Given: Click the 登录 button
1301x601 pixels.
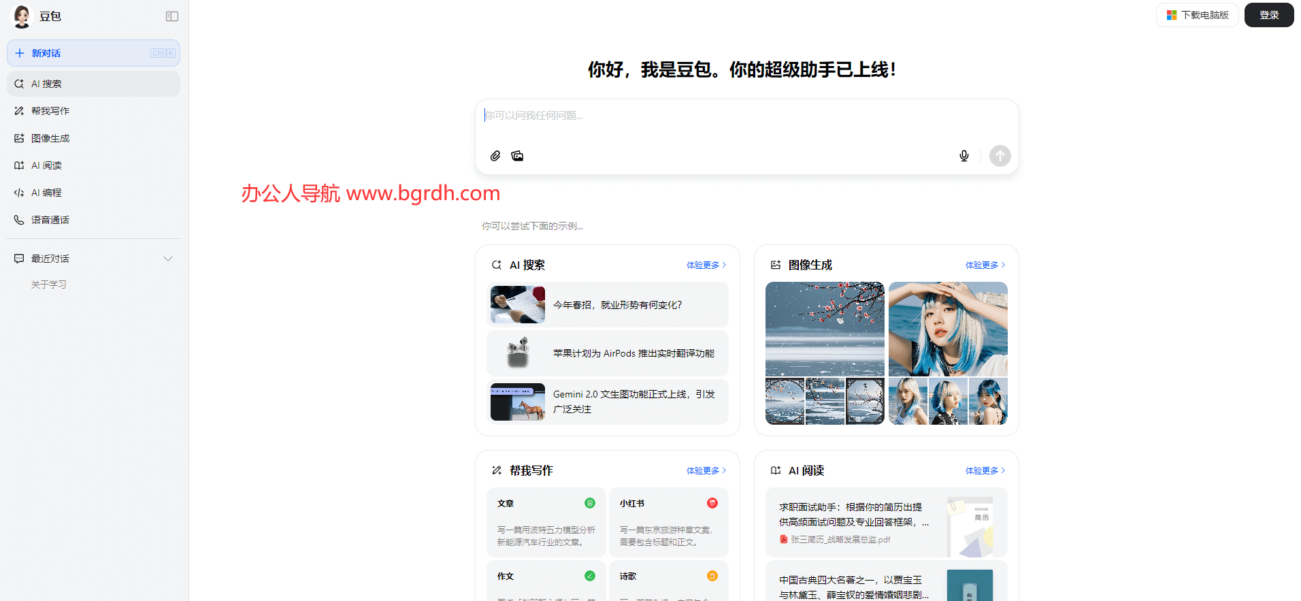Looking at the screenshot, I should pyautogui.click(x=1269, y=15).
